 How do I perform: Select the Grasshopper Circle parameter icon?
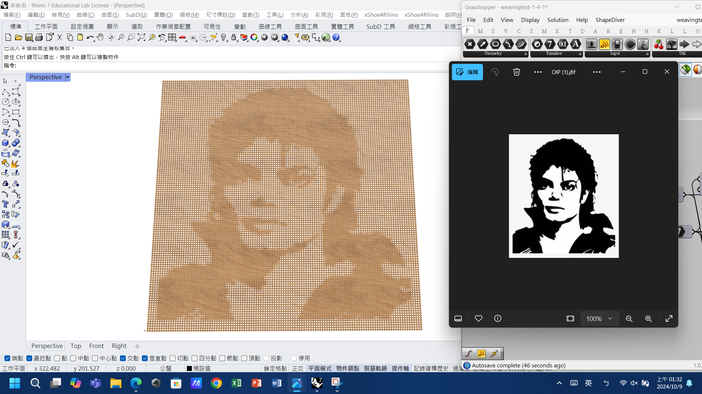495,44
